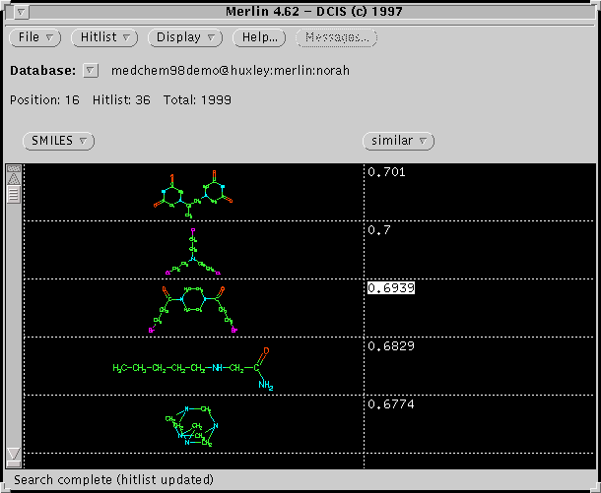
Task: Click the Messages... button
Action: (337, 37)
